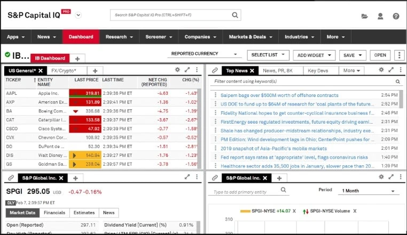Open the Companies menu

200,37
